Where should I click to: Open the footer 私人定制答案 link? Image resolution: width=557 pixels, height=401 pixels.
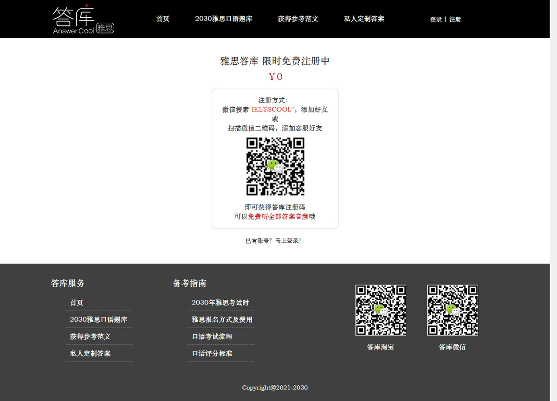click(x=91, y=353)
